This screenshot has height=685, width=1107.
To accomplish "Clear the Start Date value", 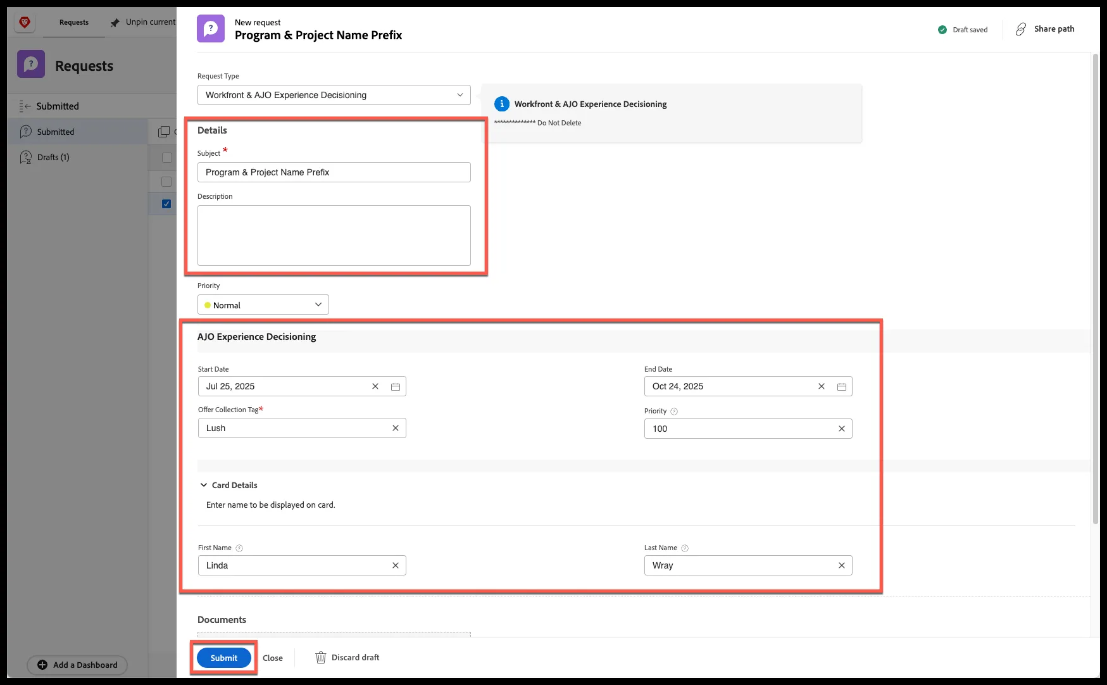I will click(375, 386).
